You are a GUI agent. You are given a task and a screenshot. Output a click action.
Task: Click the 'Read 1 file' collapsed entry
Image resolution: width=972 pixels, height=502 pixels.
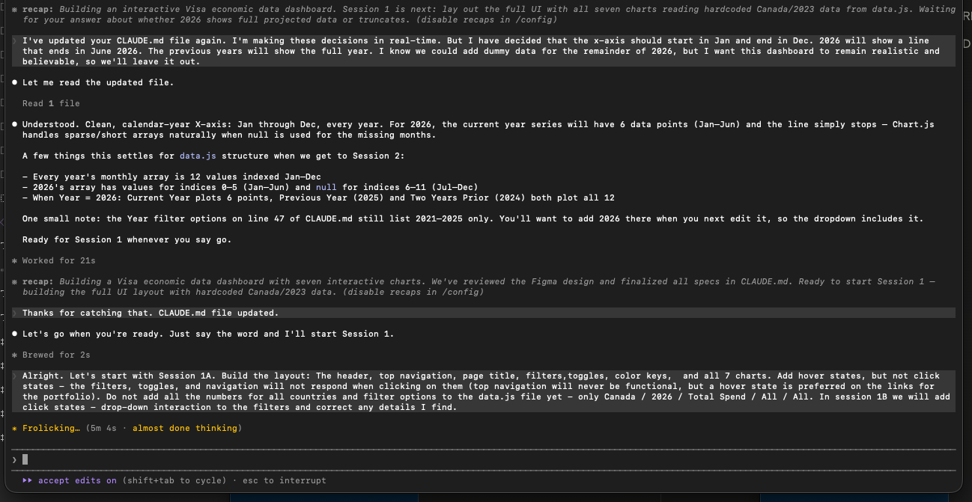coord(51,103)
